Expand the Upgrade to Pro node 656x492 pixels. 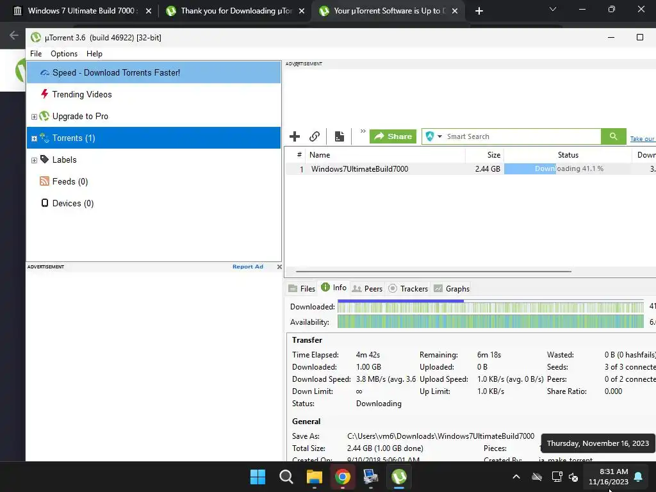pos(35,117)
